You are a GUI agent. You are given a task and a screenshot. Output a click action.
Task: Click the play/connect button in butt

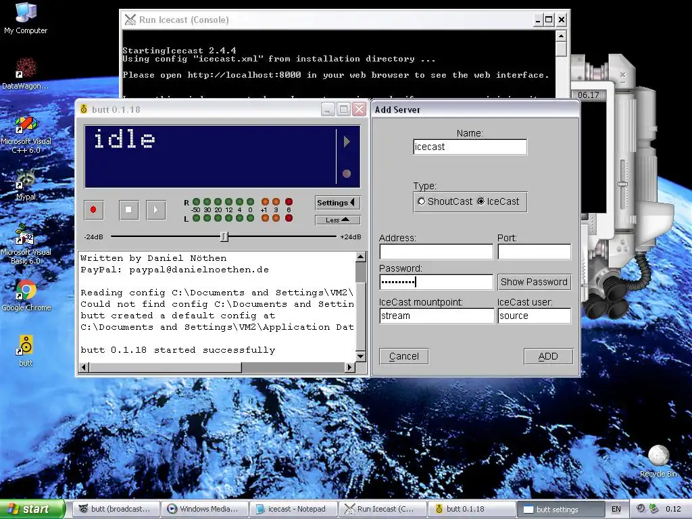[x=155, y=209]
